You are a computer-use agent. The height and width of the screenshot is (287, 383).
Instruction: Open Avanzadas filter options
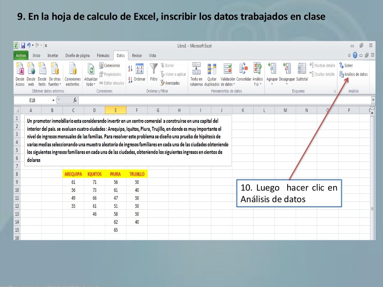tap(170, 83)
